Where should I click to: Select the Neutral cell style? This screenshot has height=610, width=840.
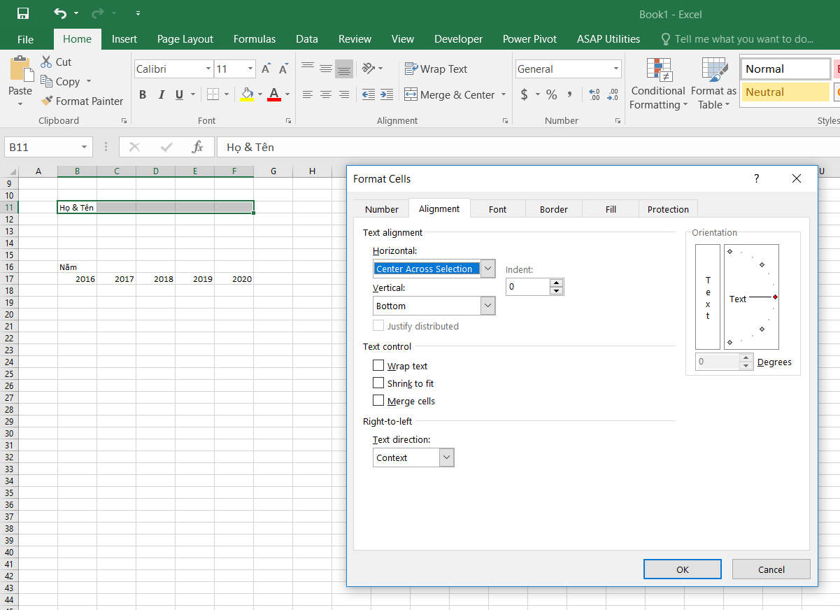[785, 92]
